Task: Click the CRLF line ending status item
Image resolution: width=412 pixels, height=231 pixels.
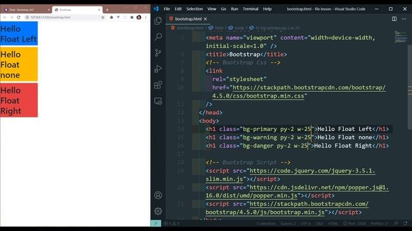Action: (319, 223)
